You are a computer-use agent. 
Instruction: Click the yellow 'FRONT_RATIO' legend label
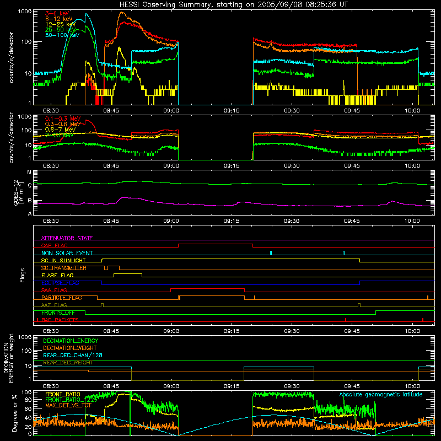(x=63, y=394)
